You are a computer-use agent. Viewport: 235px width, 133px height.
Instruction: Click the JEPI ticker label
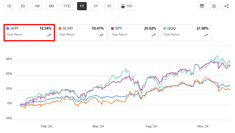[x=14, y=28]
